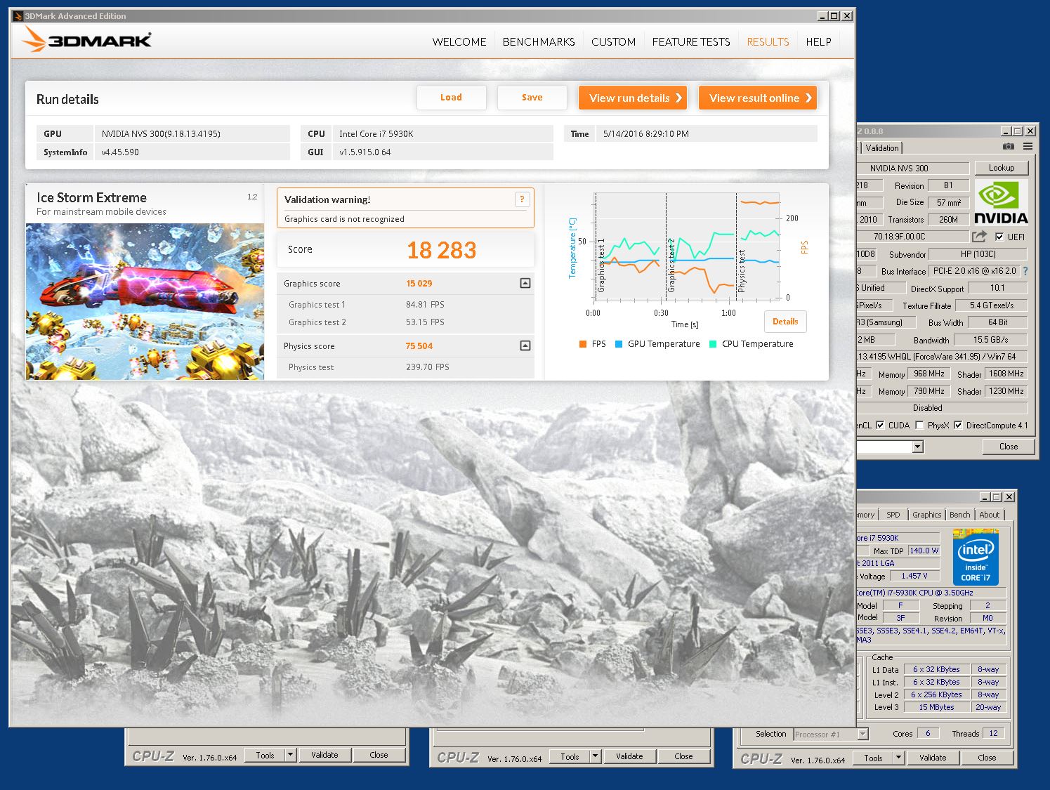Click the Load button in Run details

[x=451, y=98]
